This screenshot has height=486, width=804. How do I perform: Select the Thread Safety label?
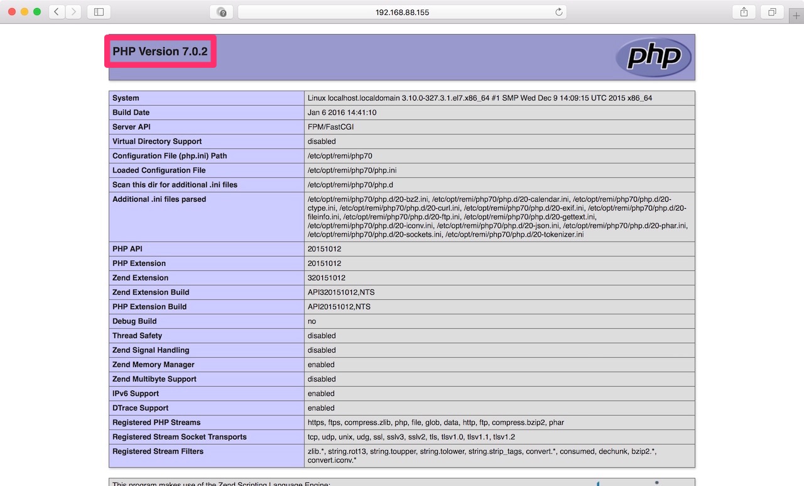pos(137,336)
